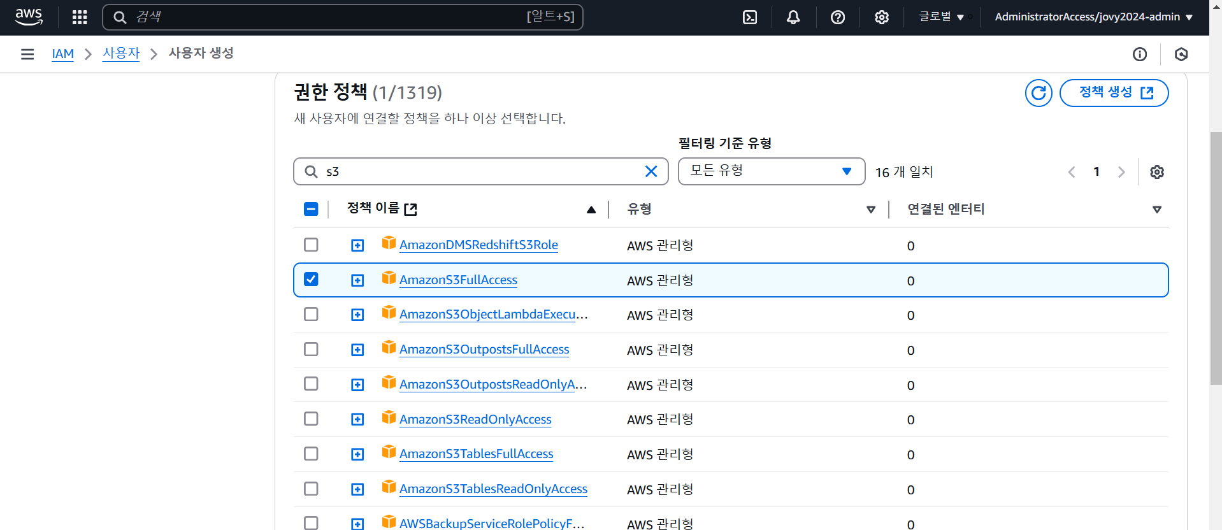The height and width of the screenshot is (530, 1222).
Task: Go to next page of results
Action: point(1121,172)
